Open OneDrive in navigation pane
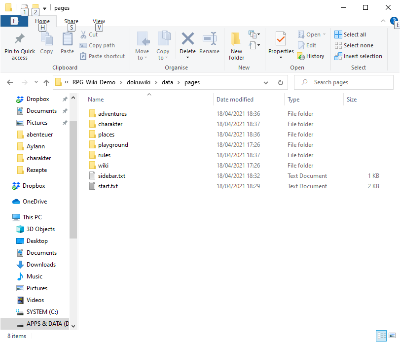 pos(35,202)
